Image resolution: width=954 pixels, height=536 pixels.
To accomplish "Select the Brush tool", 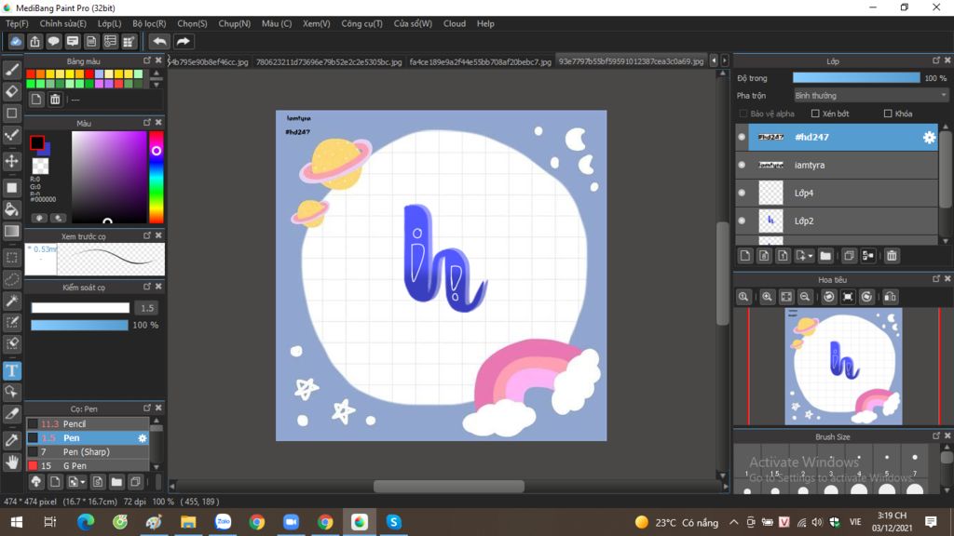I will pyautogui.click(x=11, y=70).
